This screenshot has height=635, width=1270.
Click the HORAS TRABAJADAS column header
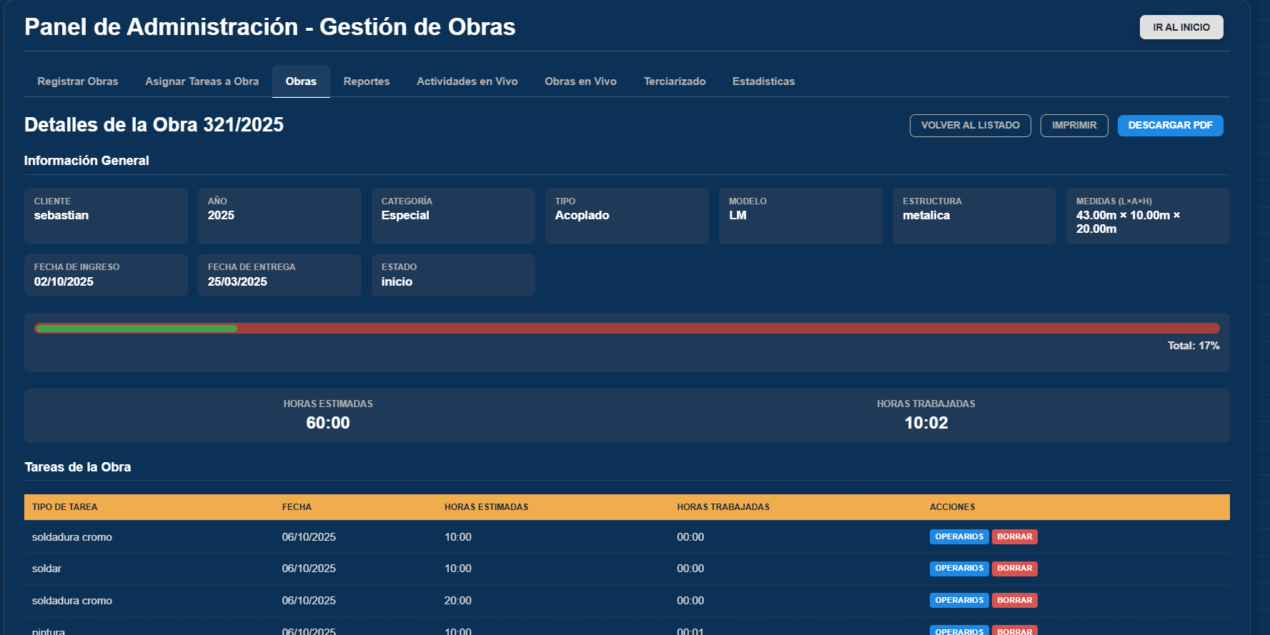723,507
